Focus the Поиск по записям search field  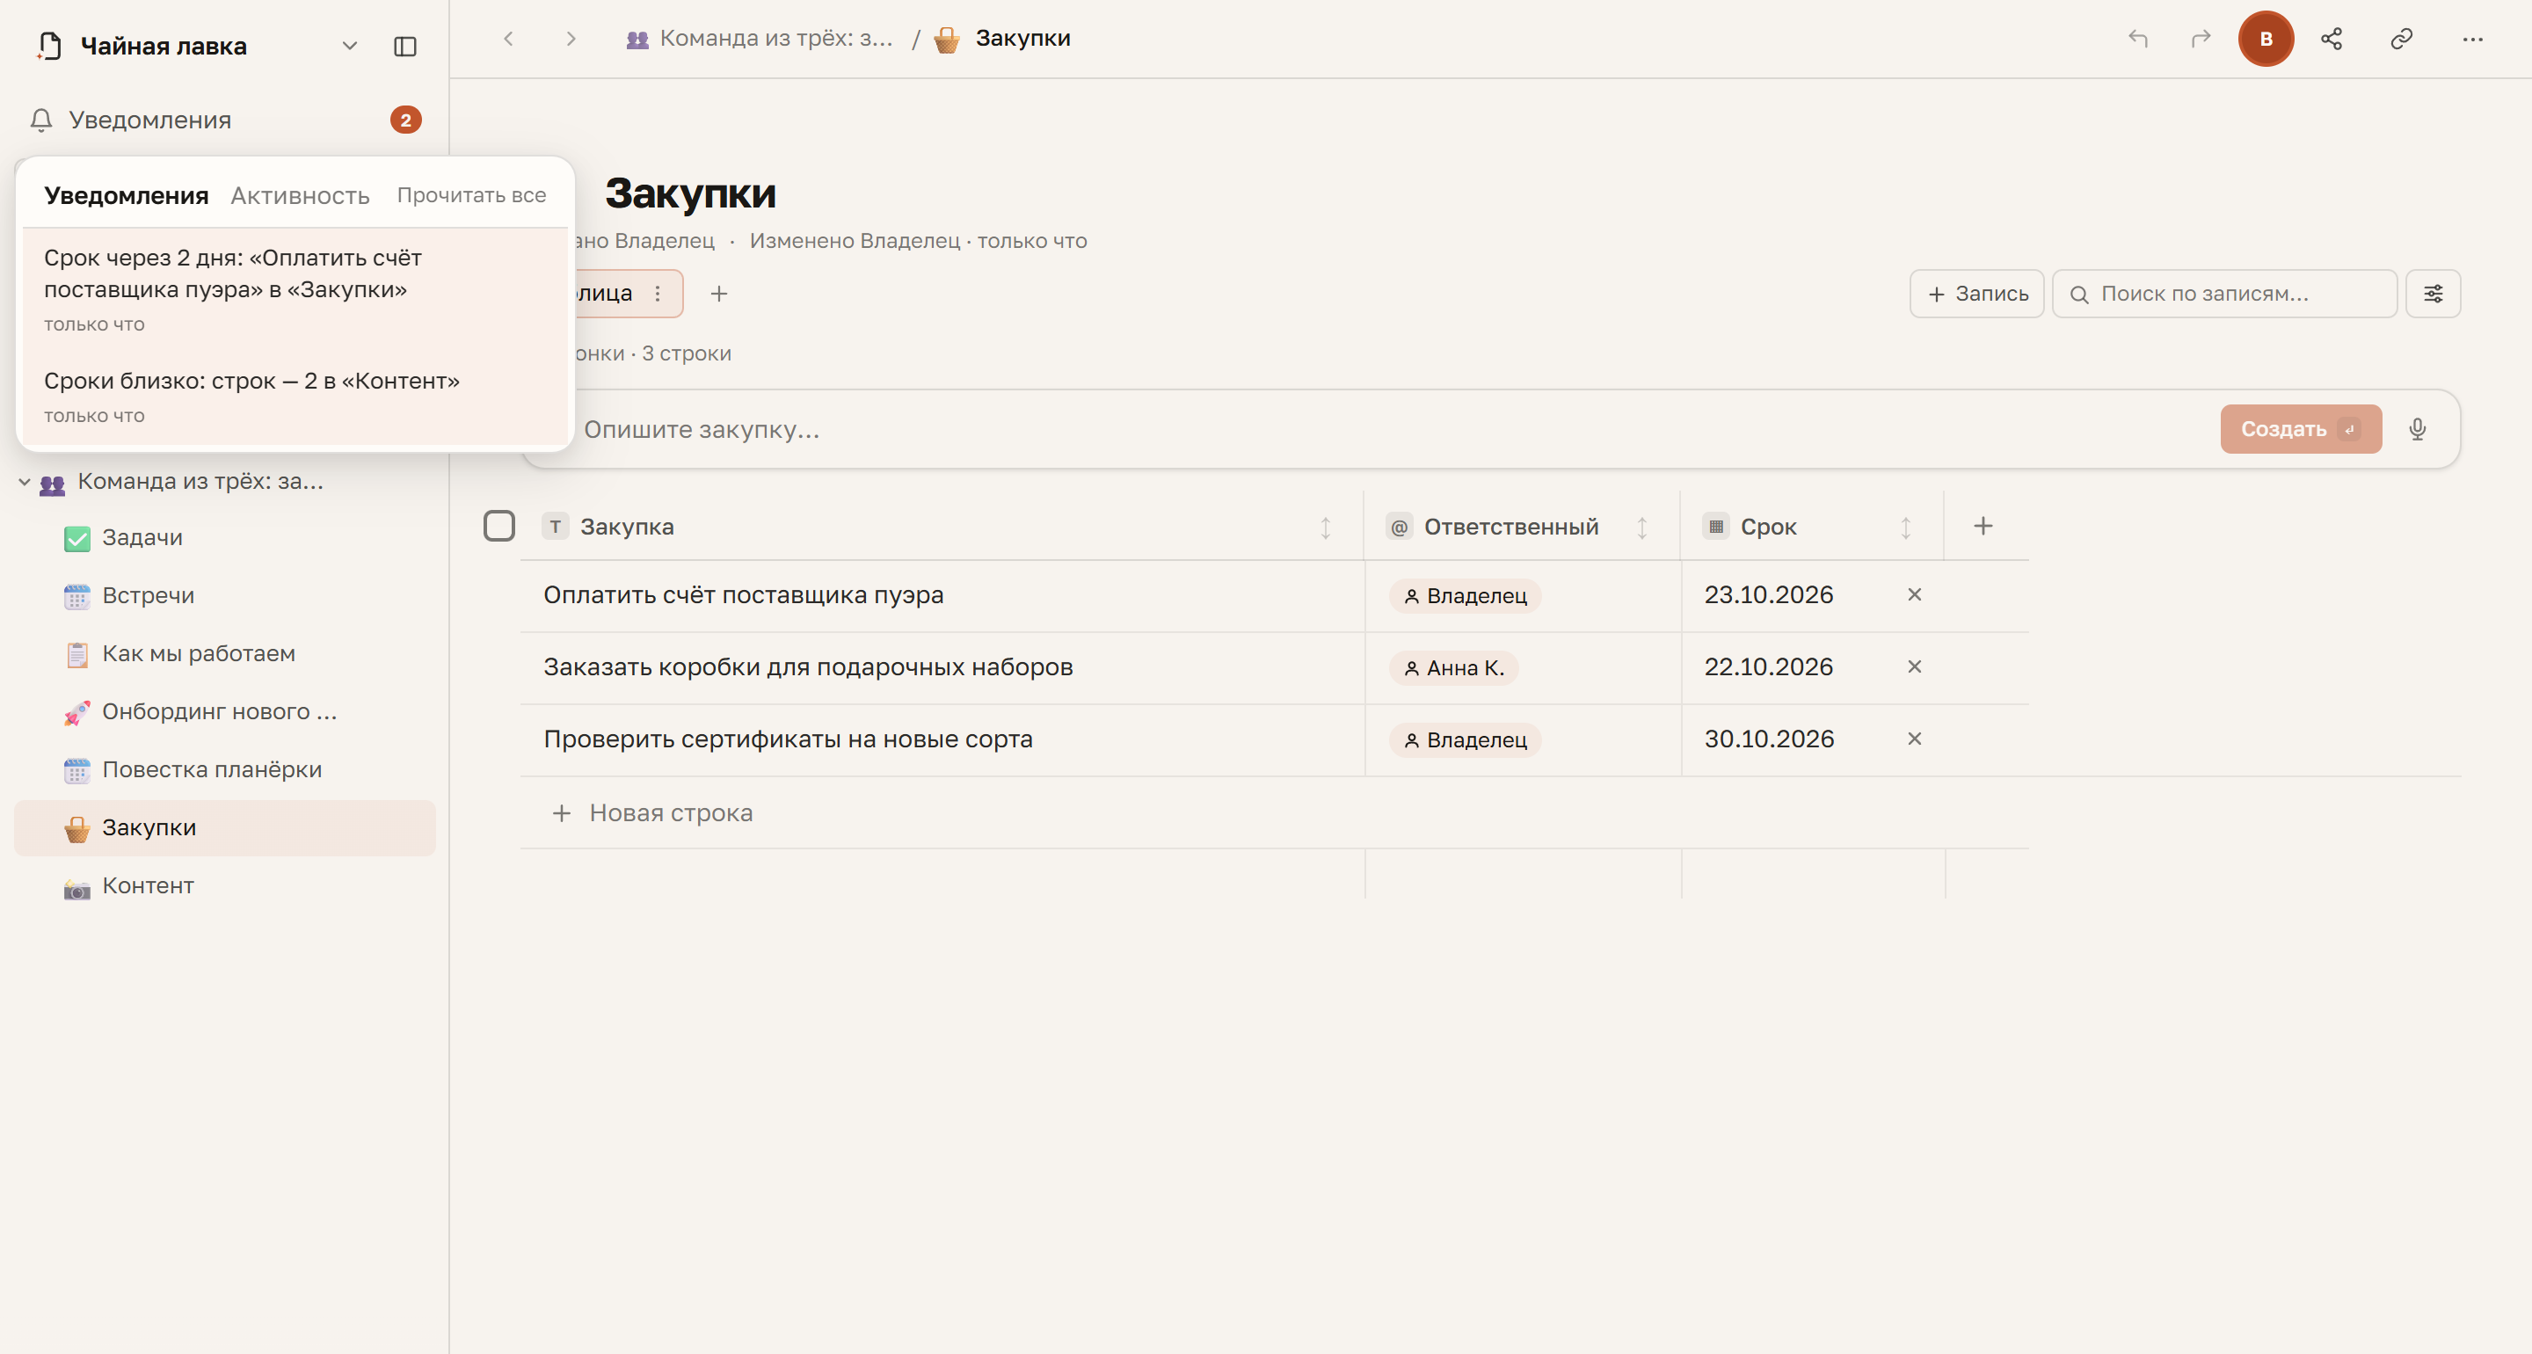point(2224,294)
